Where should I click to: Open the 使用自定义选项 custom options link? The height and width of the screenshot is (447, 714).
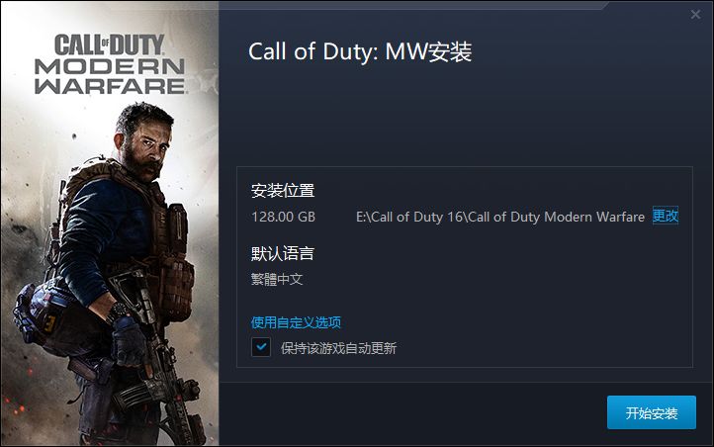tap(296, 322)
